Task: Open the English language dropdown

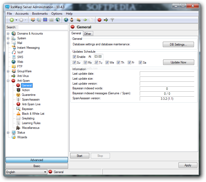Action: pos(26,172)
